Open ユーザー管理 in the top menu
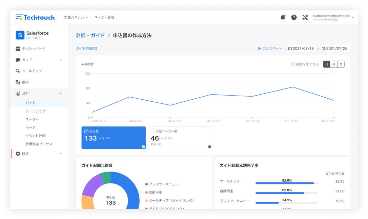Image resolution: width=368 pixels, height=219 pixels. tap(104, 17)
